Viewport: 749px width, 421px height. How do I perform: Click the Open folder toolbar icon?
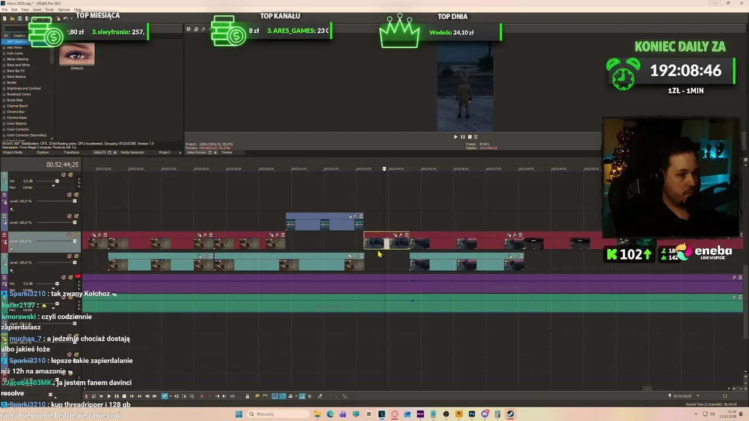[12, 18]
